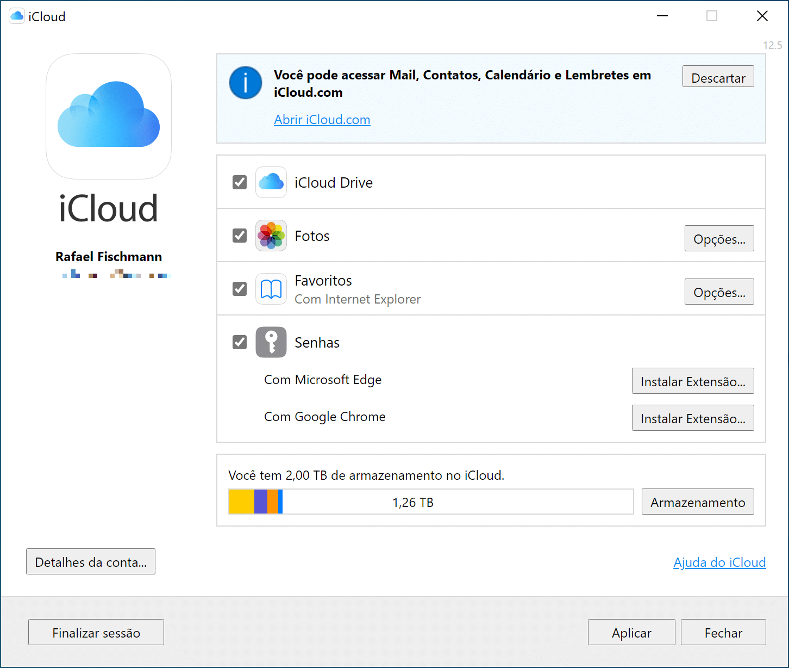Open Opções for Fotos
This screenshot has height=668, width=789.
pyautogui.click(x=719, y=238)
